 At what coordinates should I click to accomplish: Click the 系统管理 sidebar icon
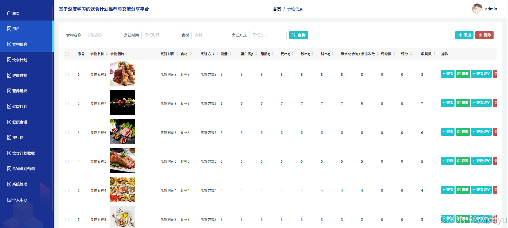(x=9, y=184)
